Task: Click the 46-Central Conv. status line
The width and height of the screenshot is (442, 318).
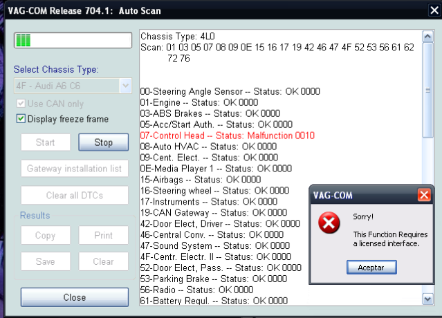Action: click(x=212, y=234)
